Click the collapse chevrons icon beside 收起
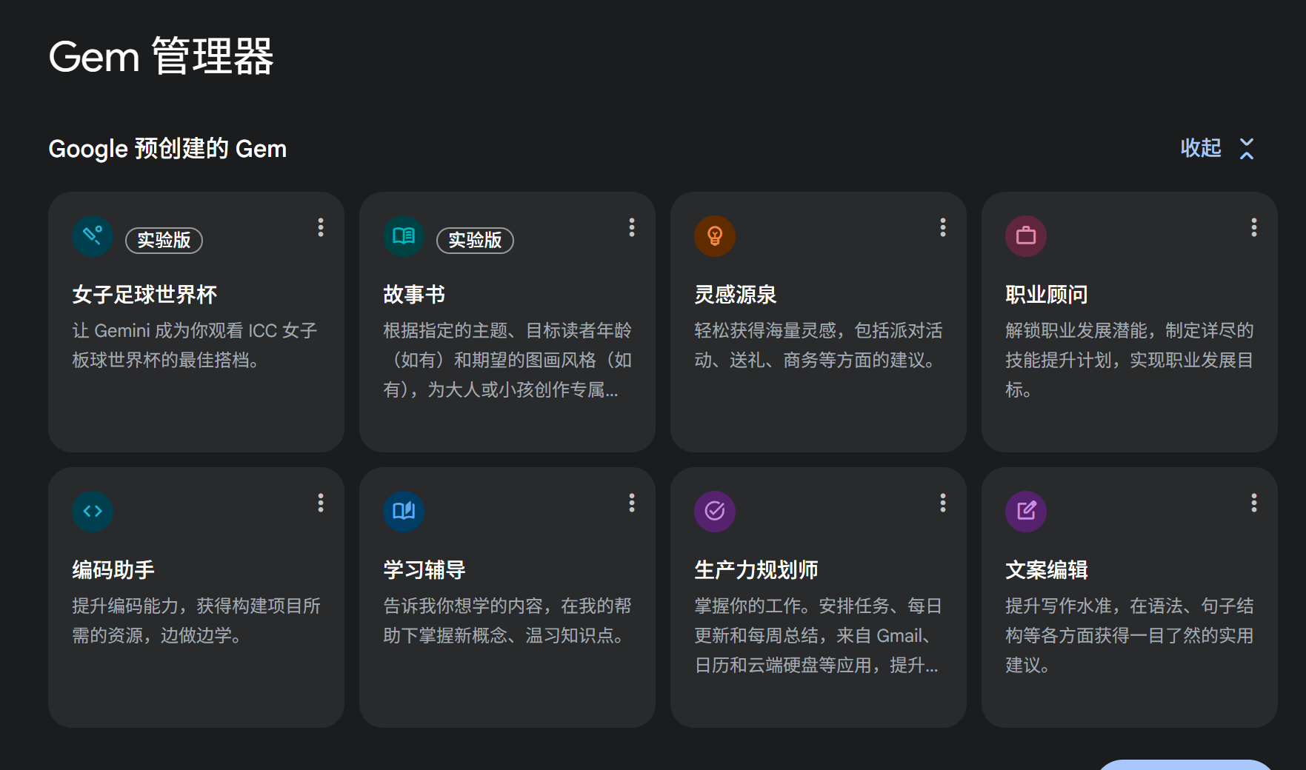 tap(1247, 149)
